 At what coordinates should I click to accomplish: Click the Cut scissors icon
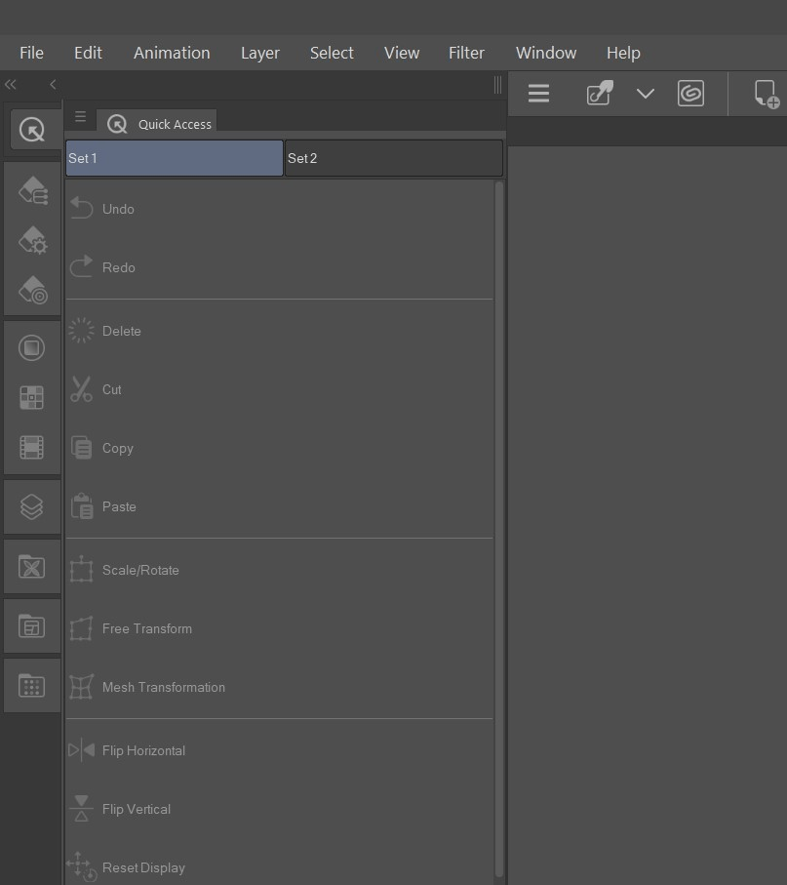81,389
